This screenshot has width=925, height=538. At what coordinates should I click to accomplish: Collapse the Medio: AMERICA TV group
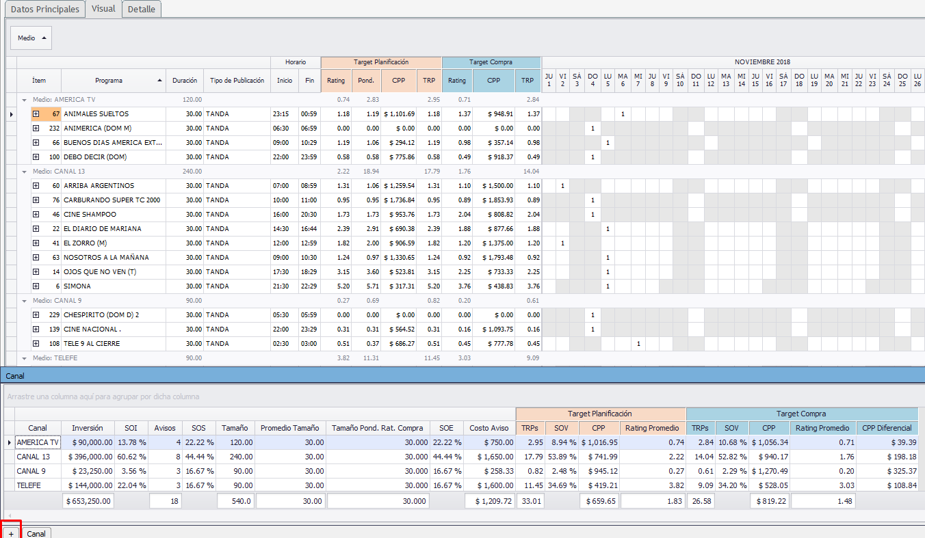tap(25, 100)
